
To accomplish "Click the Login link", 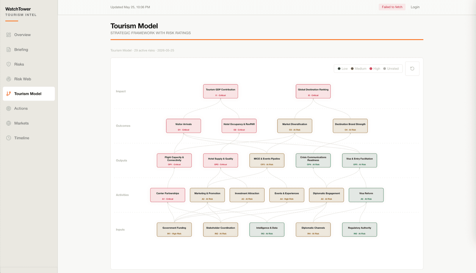I will tap(415, 7).
